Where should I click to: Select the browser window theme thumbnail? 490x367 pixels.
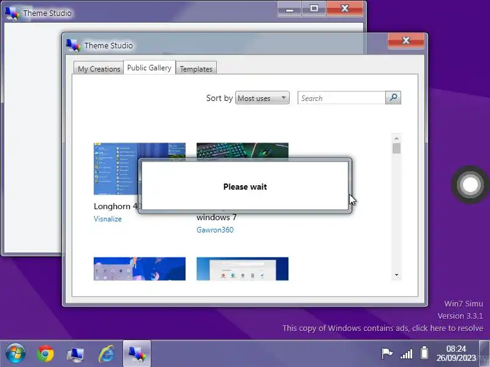click(242, 269)
